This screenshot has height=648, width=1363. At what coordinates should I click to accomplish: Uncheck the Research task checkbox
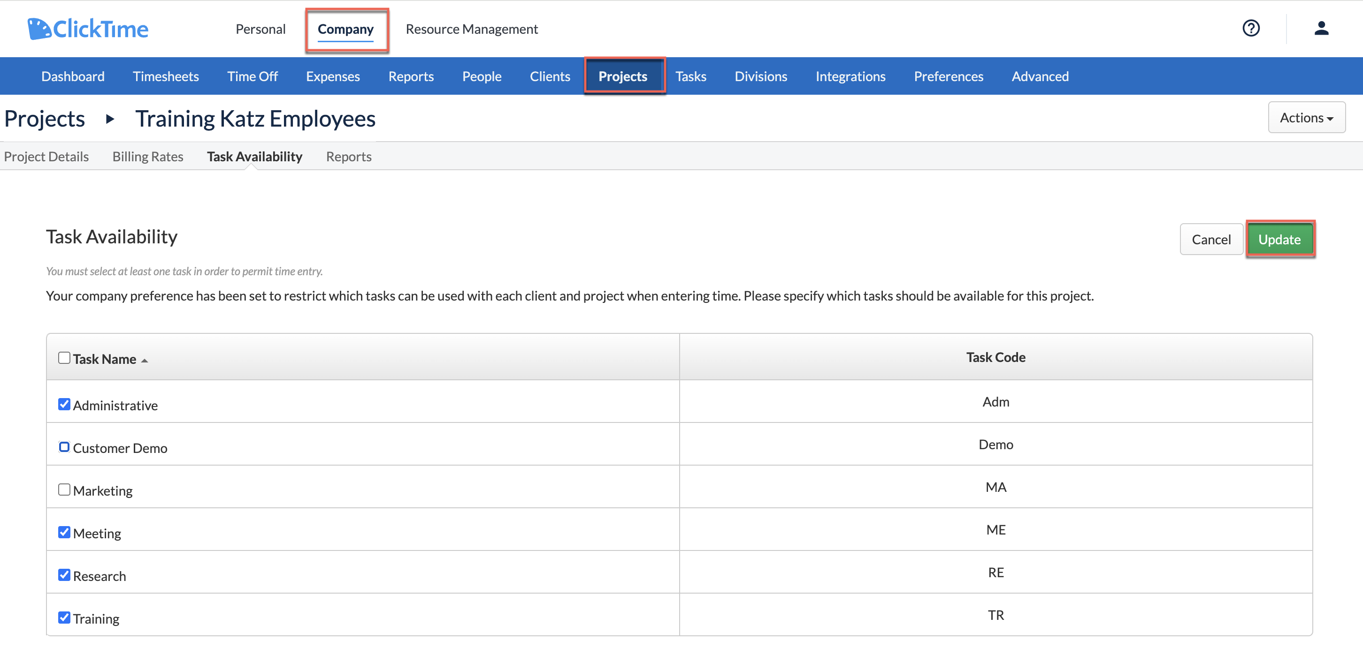coord(64,575)
